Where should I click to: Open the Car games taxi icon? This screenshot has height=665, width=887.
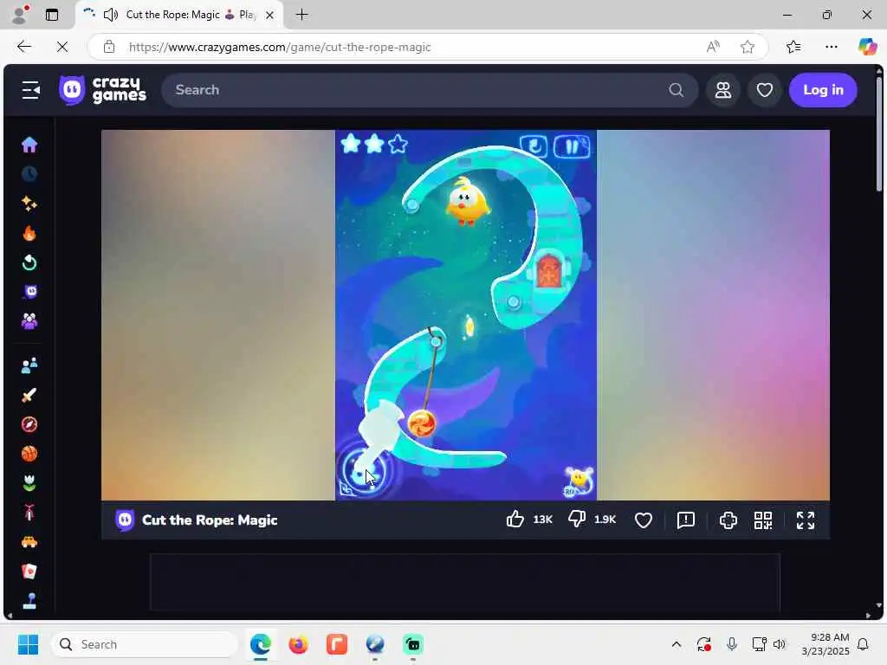tap(29, 542)
